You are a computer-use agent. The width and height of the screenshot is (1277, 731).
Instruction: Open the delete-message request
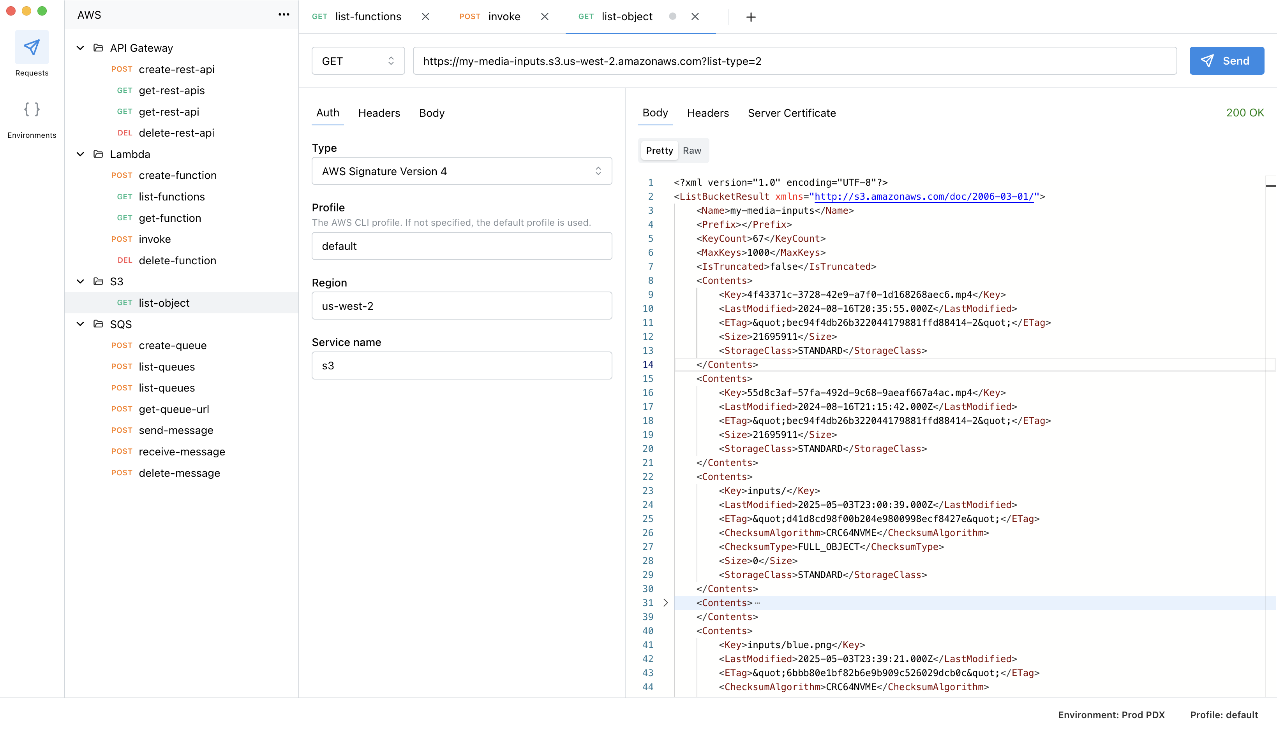[x=182, y=473]
